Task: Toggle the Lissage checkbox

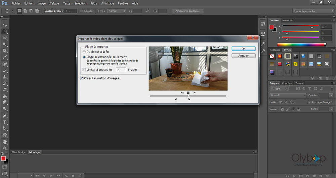Action: [81, 11]
